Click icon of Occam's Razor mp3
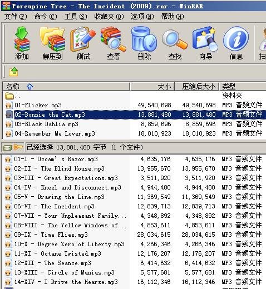Image resolution: width=266 pixels, height=289 pixels. [8, 160]
